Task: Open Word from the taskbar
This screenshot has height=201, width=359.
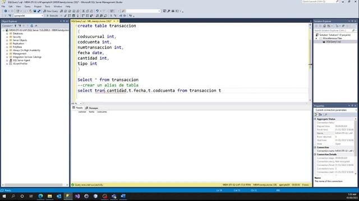Action: (x=123, y=196)
